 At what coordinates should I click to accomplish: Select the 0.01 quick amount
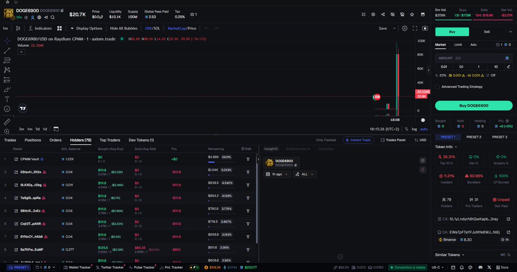(x=444, y=66)
